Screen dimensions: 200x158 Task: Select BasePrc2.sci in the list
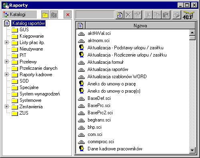point(100,113)
